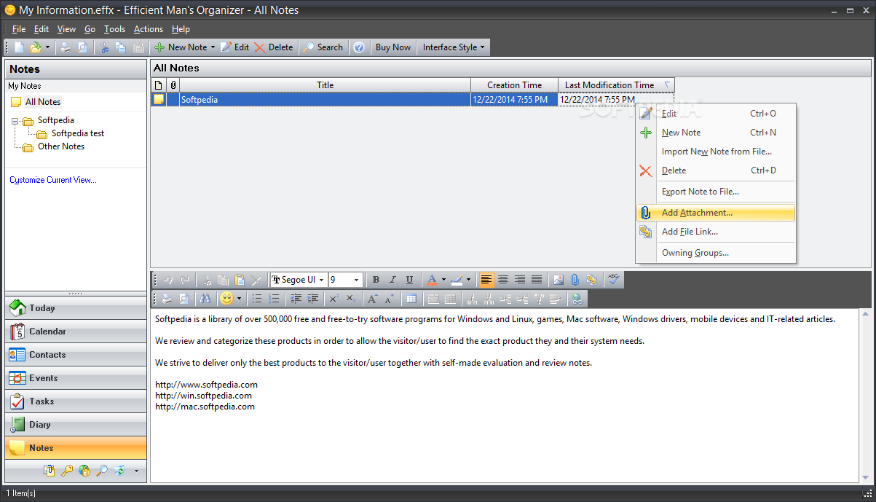Apply superscript formatting
876x502 pixels.
(334, 299)
